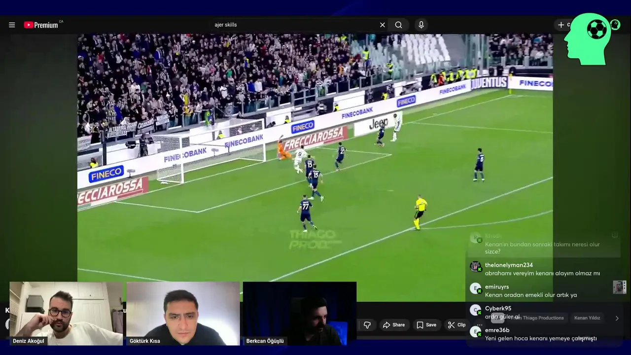Open the account avatar in the top corner

(615, 25)
